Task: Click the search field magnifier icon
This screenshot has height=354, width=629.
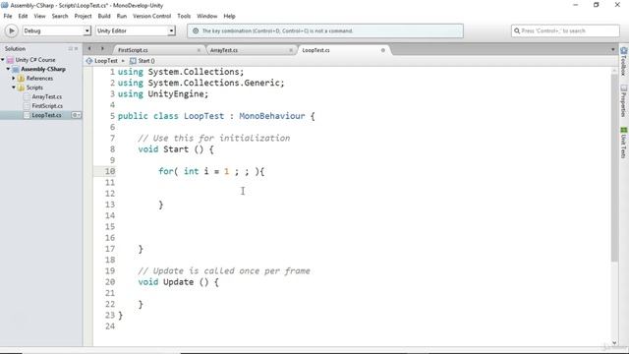Action: (517, 30)
